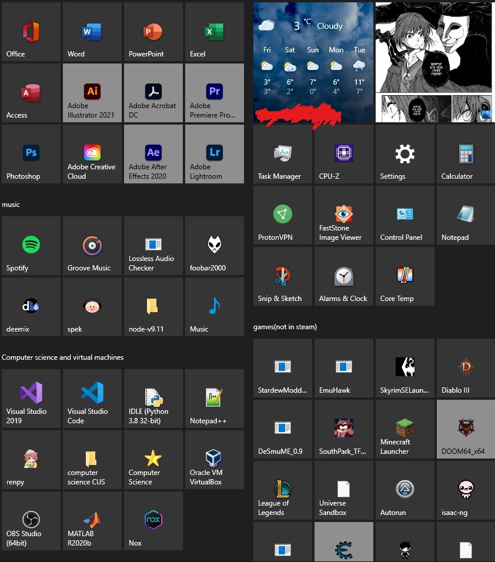This screenshot has height=562, width=495.
Task: Open the StardewModd... tile
Action: [x=283, y=368]
